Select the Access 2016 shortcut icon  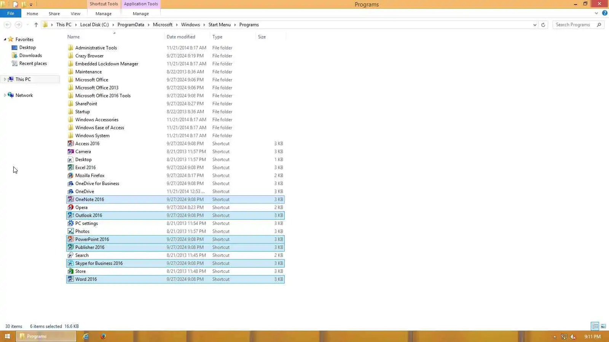point(70,144)
